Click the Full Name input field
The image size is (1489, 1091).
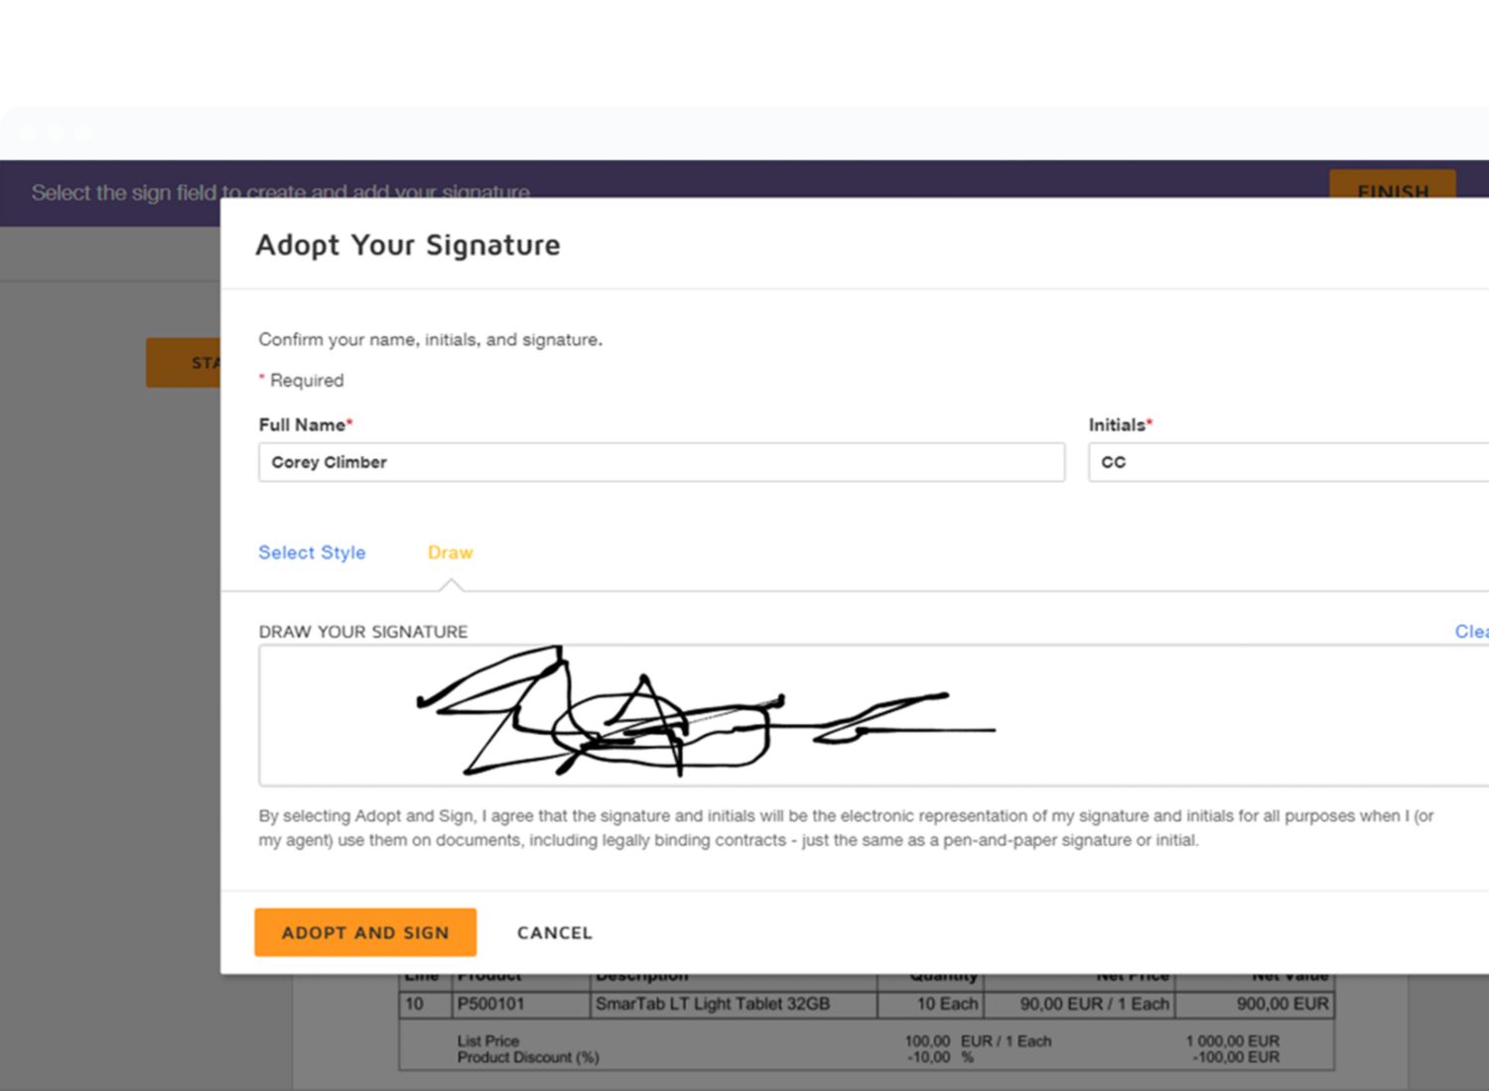(661, 462)
